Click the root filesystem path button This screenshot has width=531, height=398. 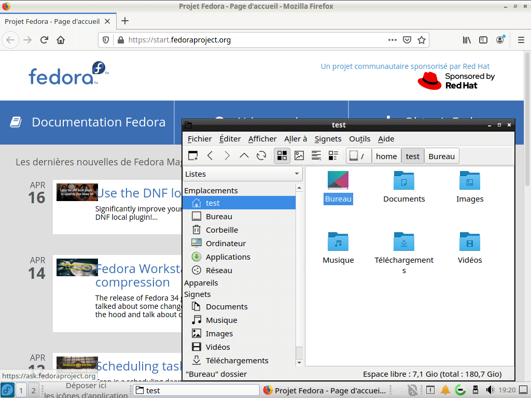coord(358,156)
